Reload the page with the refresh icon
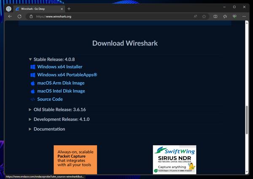This screenshot has height=179, width=253. (19, 16)
